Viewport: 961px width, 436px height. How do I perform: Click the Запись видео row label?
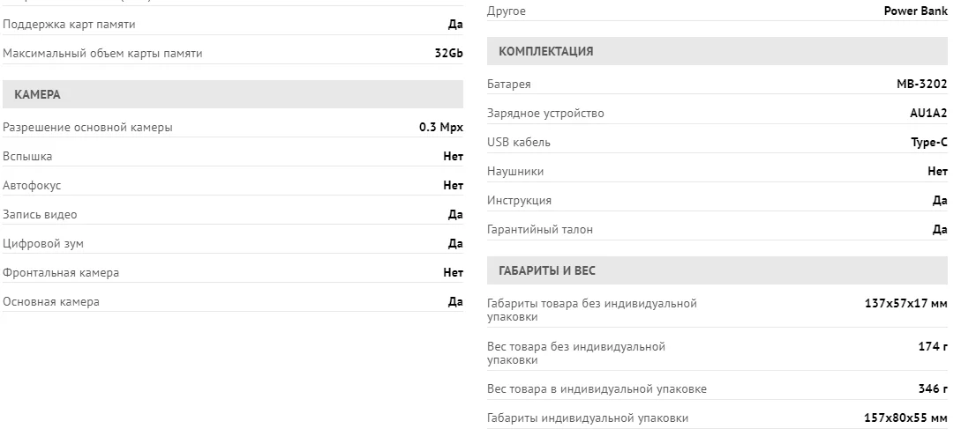tap(40, 215)
